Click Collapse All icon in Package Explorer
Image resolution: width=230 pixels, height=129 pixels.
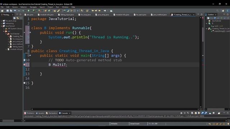pyautogui.click(x=14, y=18)
